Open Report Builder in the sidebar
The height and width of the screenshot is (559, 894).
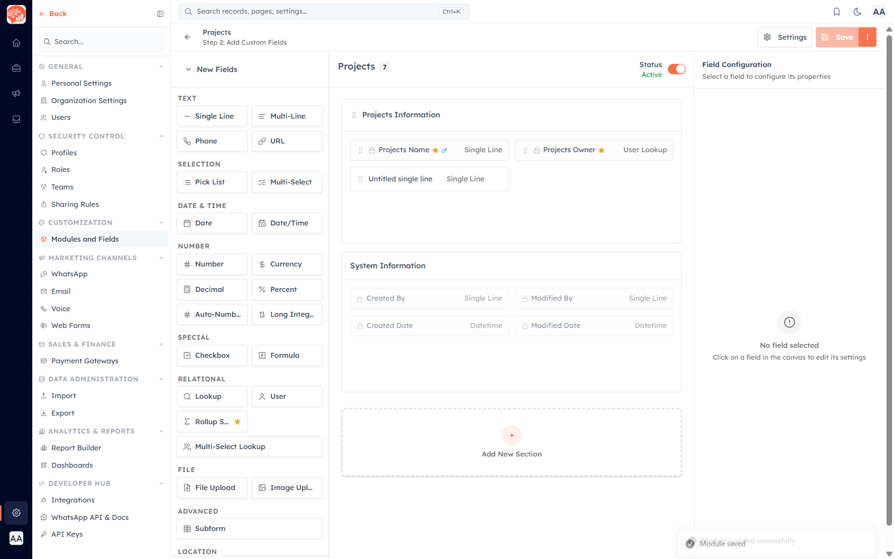coord(101,448)
